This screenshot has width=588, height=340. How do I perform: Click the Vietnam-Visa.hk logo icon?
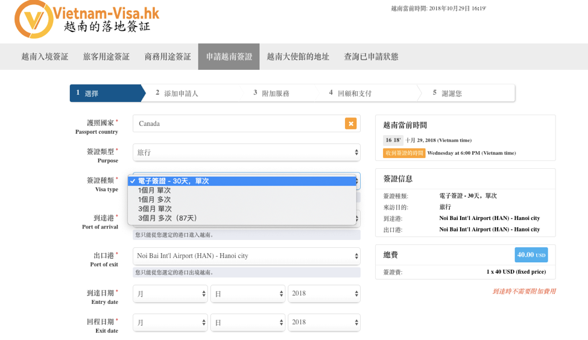34,19
